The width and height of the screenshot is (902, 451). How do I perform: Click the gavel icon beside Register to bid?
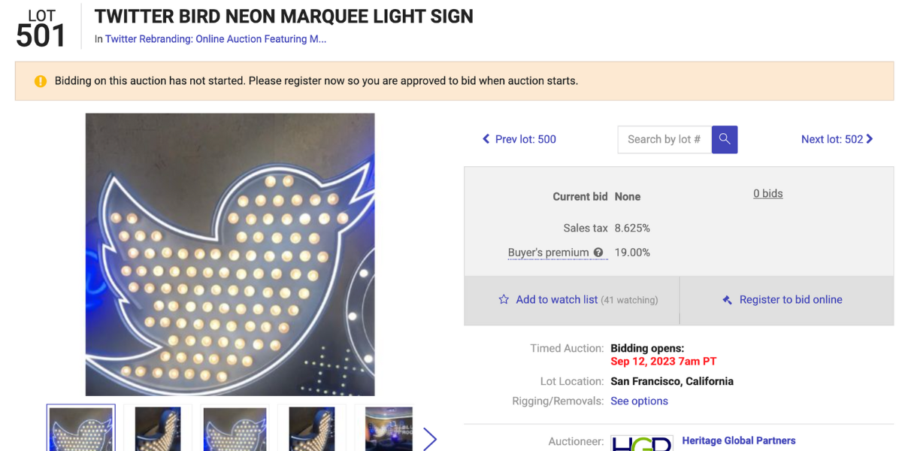pyautogui.click(x=727, y=300)
